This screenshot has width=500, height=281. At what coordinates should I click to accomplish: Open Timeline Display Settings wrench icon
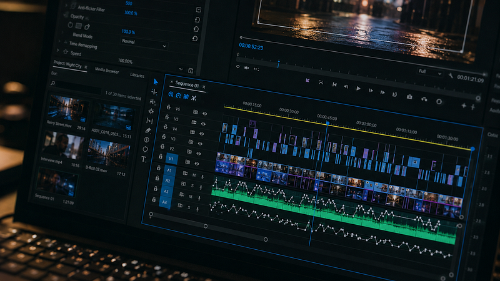click(x=194, y=98)
